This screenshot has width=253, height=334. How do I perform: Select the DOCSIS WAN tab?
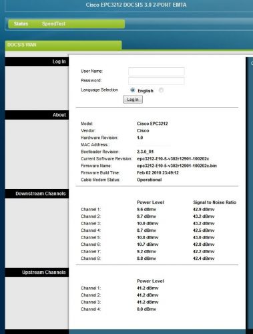[x=63, y=45]
